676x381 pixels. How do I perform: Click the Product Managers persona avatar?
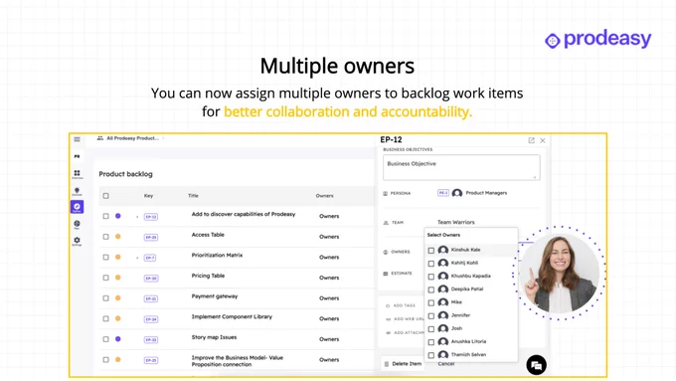click(x=457, y=193)
